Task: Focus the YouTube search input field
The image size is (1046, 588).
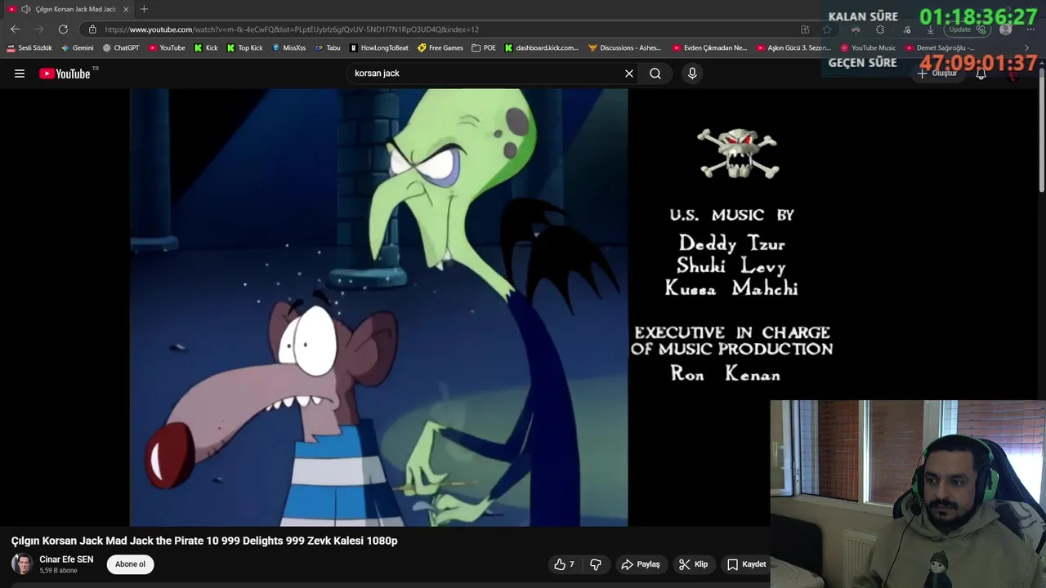Action: pos(486,73)
